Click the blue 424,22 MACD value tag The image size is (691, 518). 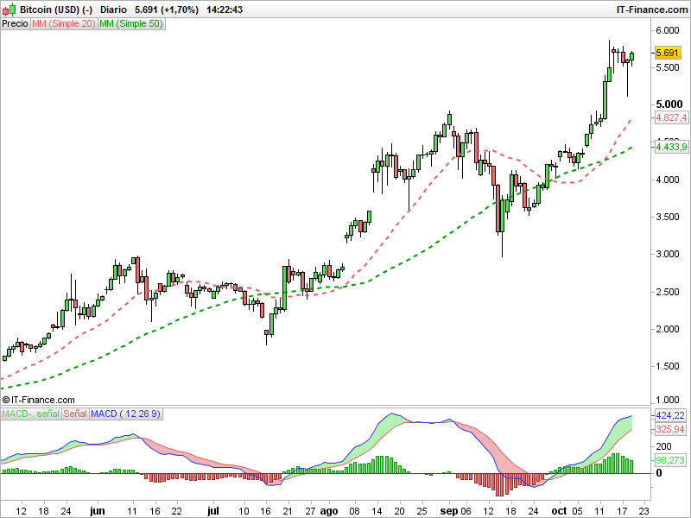(670, 415)
